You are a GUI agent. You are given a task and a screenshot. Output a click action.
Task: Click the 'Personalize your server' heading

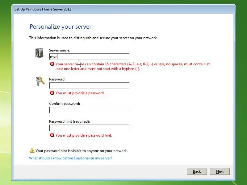tap(61, 27)
